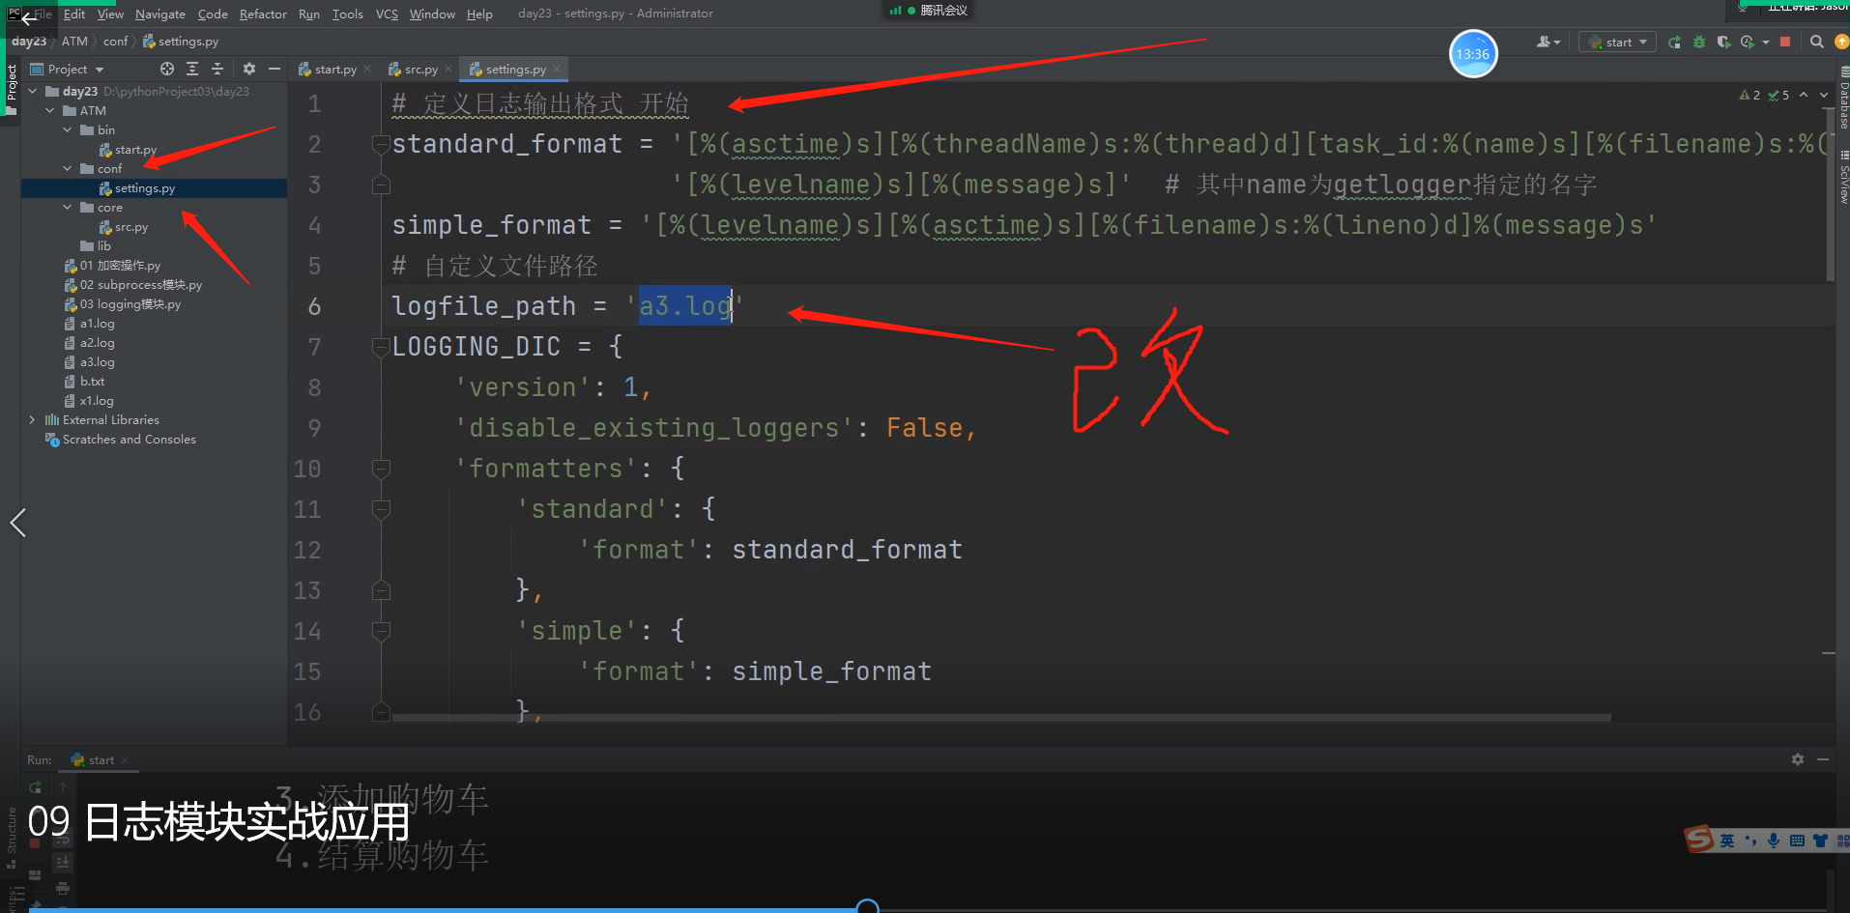Screen dimensions: 1850x913
Task: Open 03 logging模块.py file
Action: [130, 304]
